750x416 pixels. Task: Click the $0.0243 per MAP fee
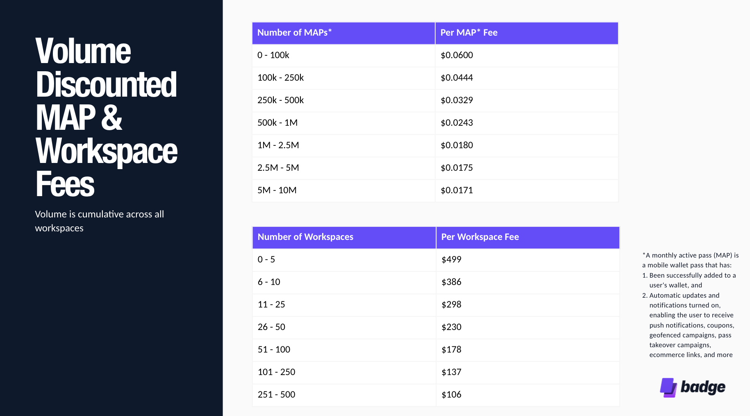(457, 123)
